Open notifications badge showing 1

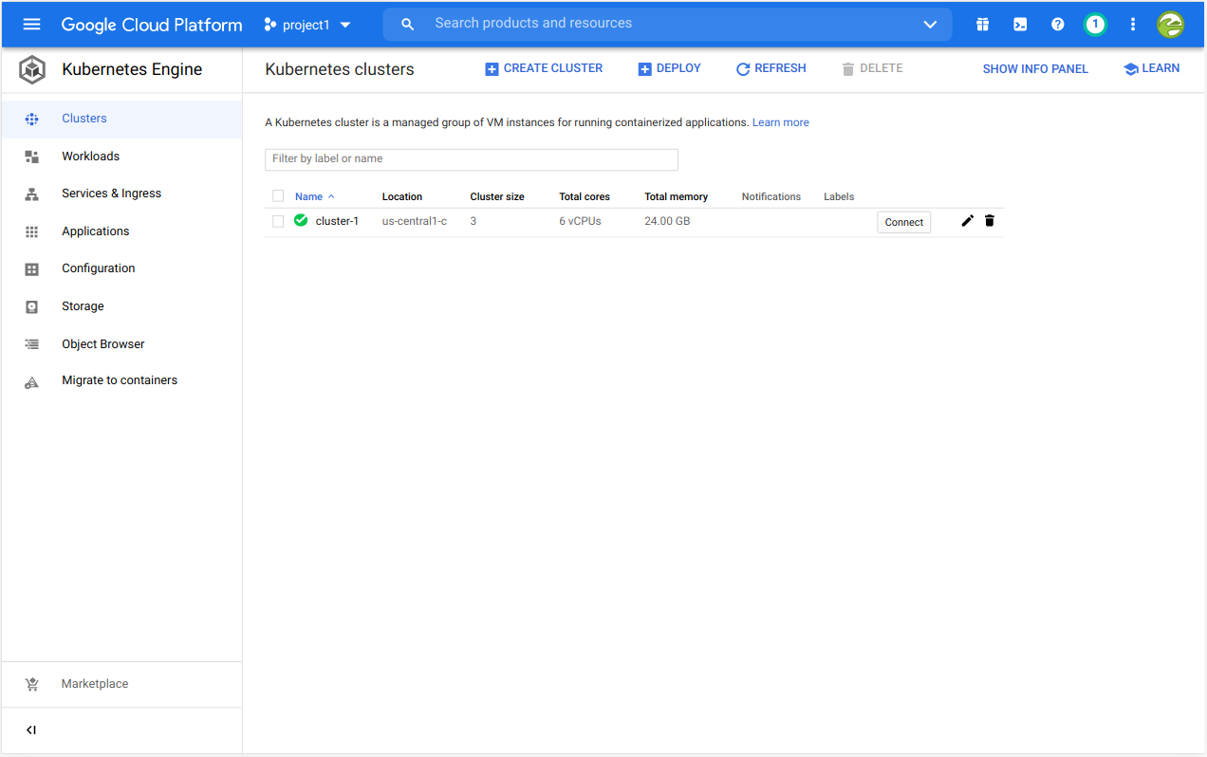point(1095,25)
